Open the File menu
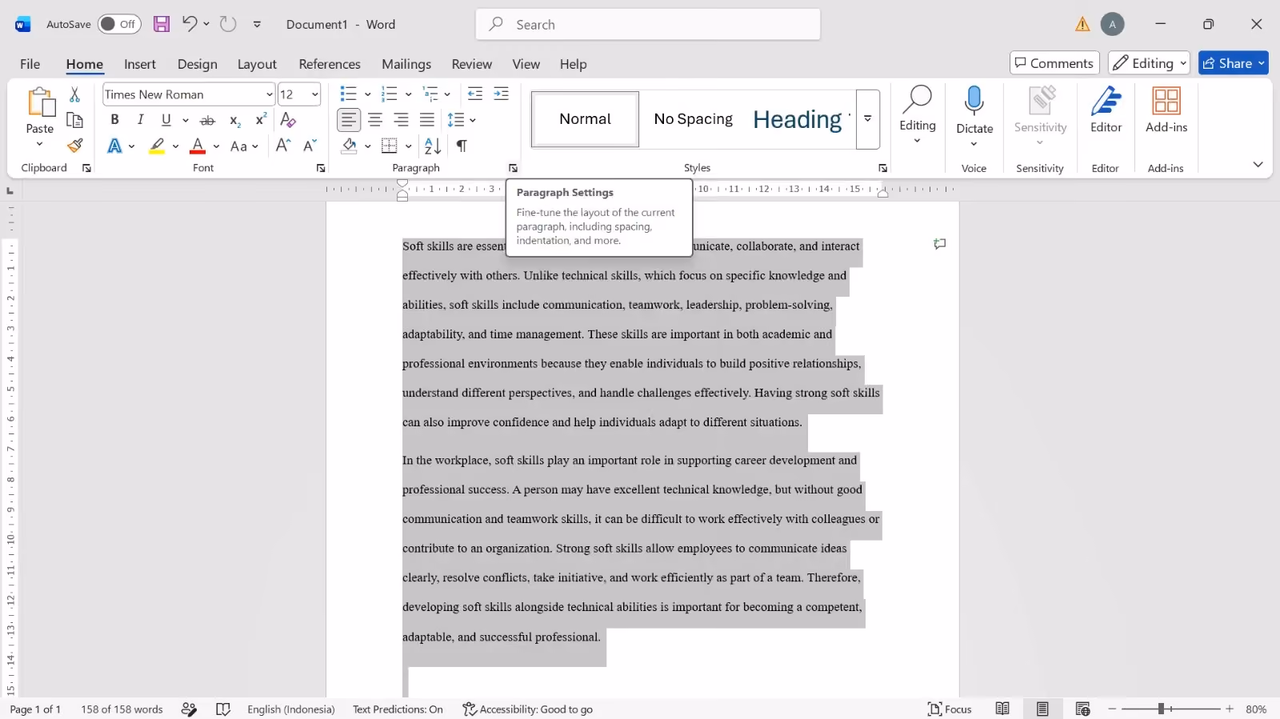 (30, 64)
